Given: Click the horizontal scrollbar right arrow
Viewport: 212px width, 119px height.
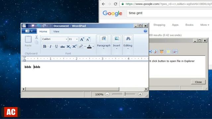Looking at the screenshot, I should pyautogui.click(x=146, y=89).
